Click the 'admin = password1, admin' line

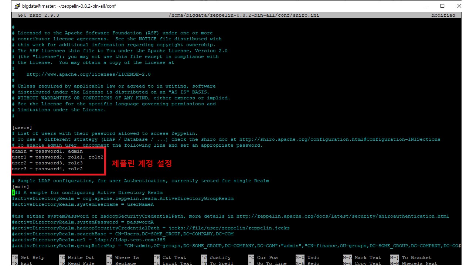(47, 151)
